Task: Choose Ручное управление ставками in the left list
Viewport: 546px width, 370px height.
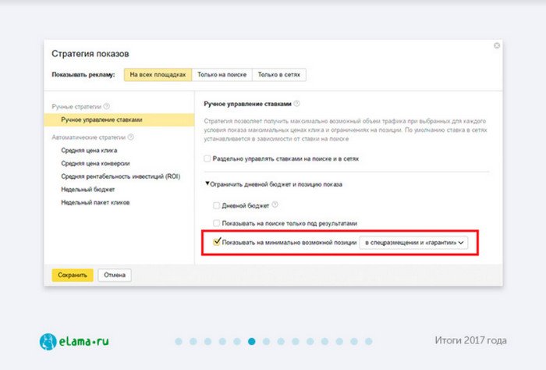Action: (119, 120)
